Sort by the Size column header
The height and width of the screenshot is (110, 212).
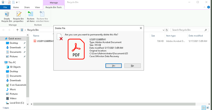[x=153, y=36]
